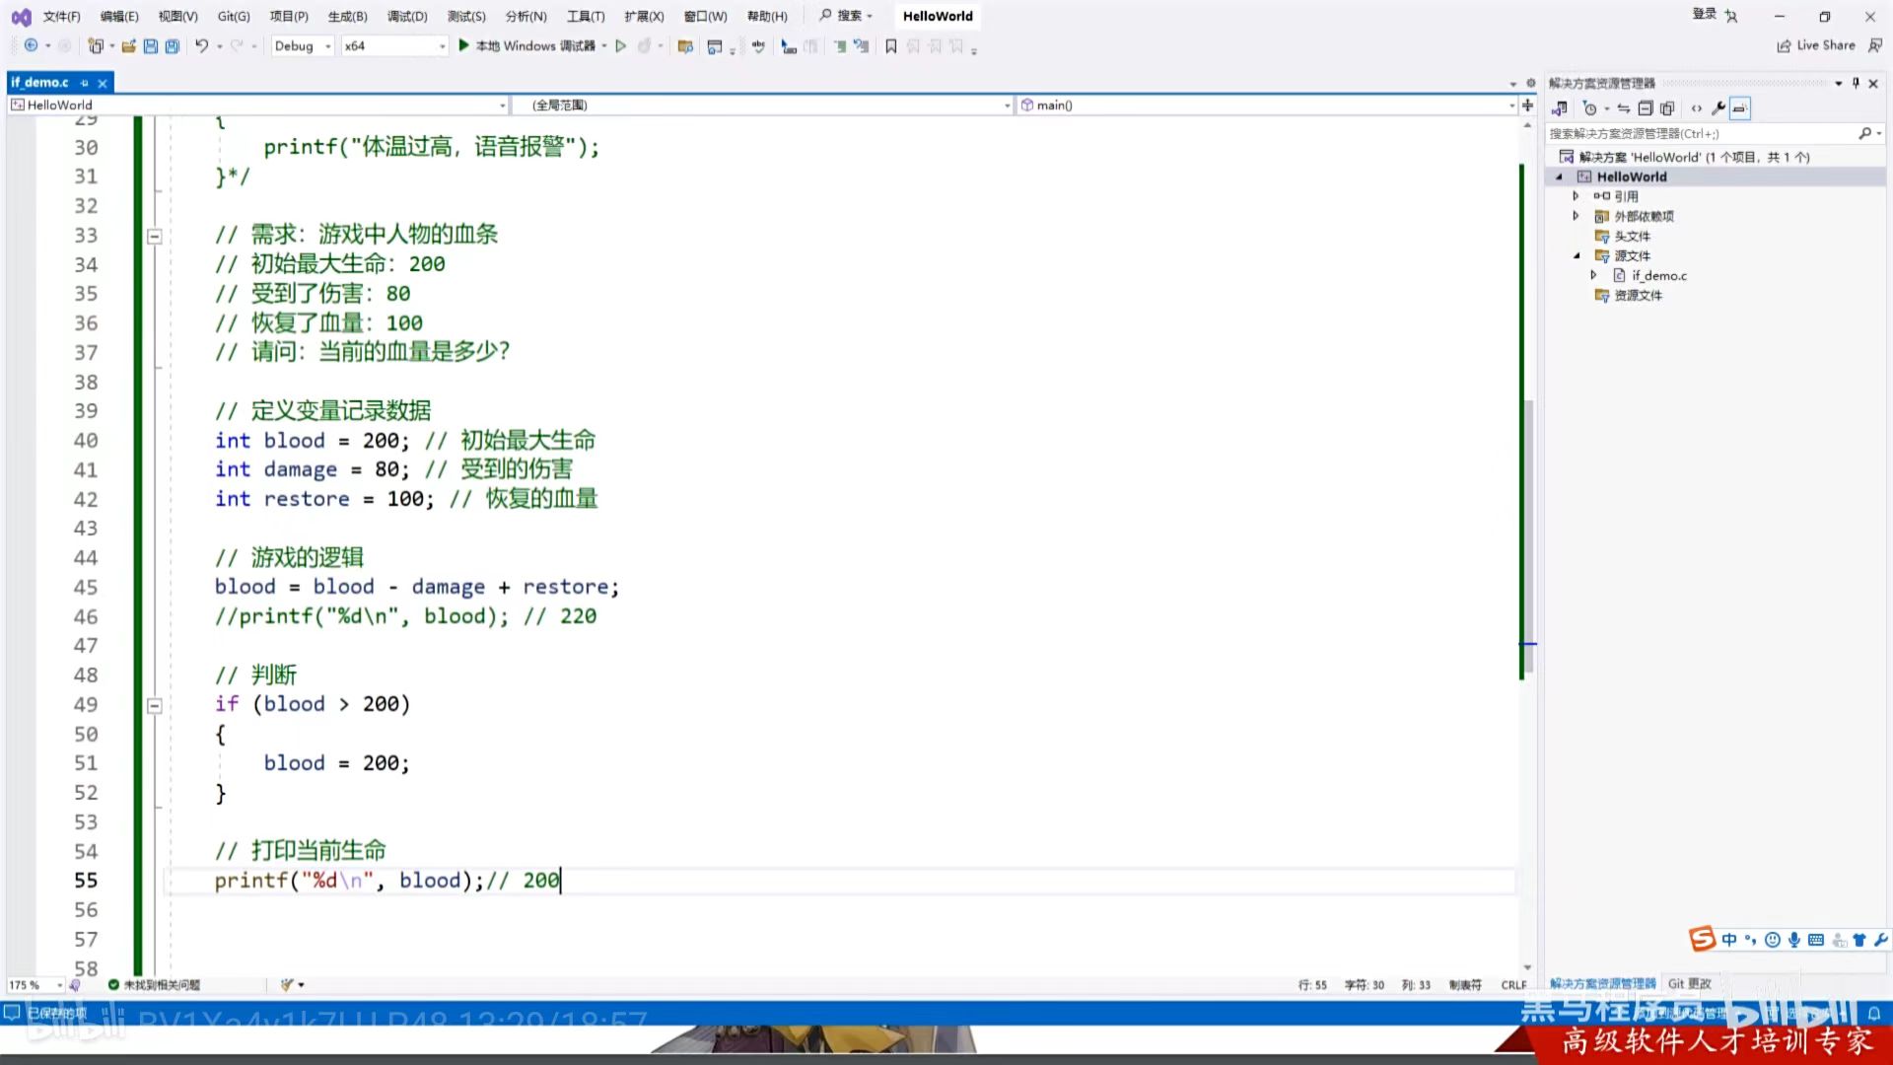Image resolution: width=1893 pixels, height=1065 pixels.
Task: Select the 资源文件 folder
Action: tap(1638, 295)
